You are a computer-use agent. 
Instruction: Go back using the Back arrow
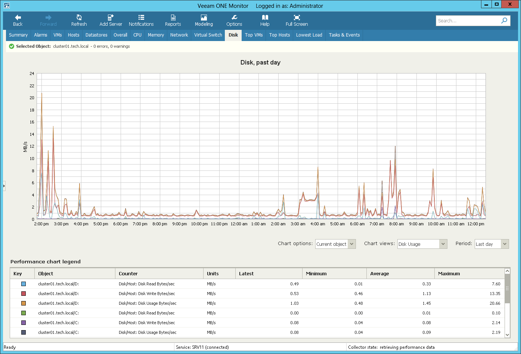18,21
